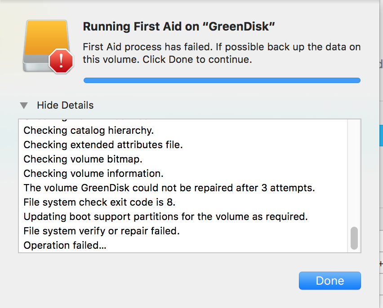
Task: Click the partially visible blue button at right edge
Action: [381, 135]
